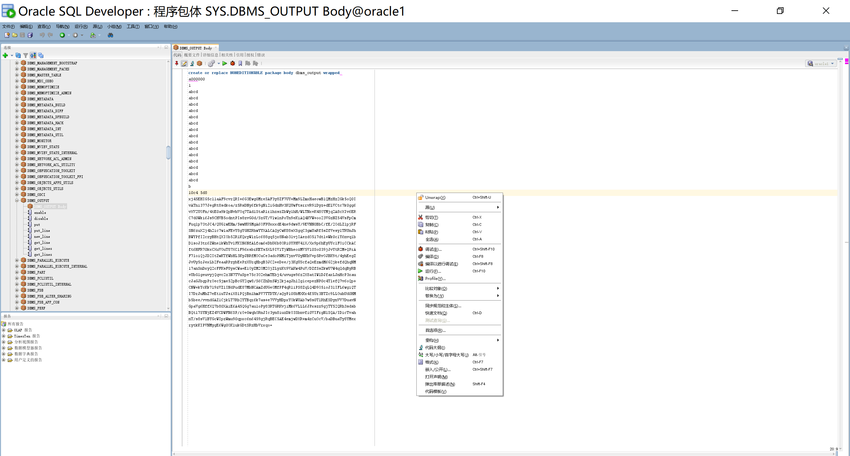Image resolution: width=850 pixels, height=456 pixels.
Task: Choose 格式(K) Format from context menu
Action: click(x=460, y=362)
